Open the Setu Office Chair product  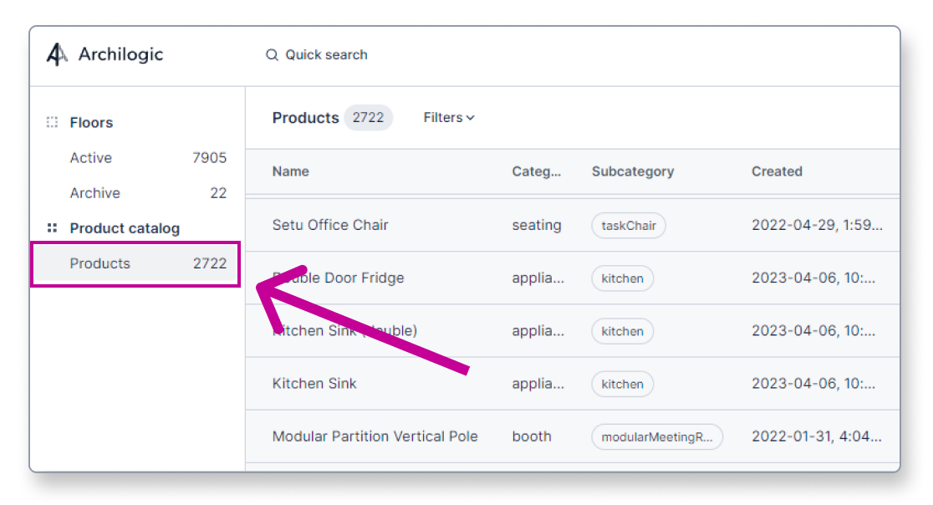pyautogui.click(x=329, y=225)
